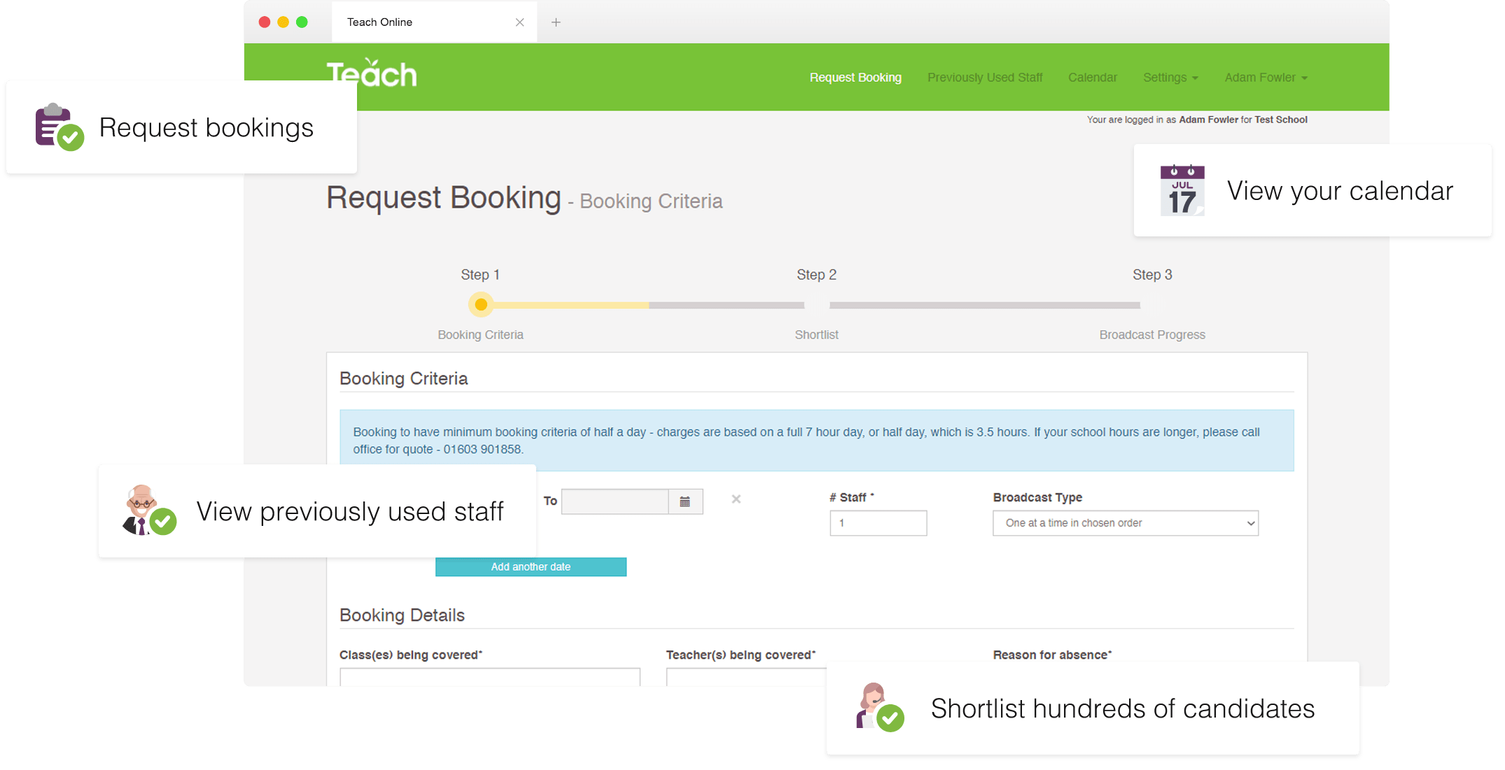Click the calendar picker icon next to To field

(x=685, y=501)
